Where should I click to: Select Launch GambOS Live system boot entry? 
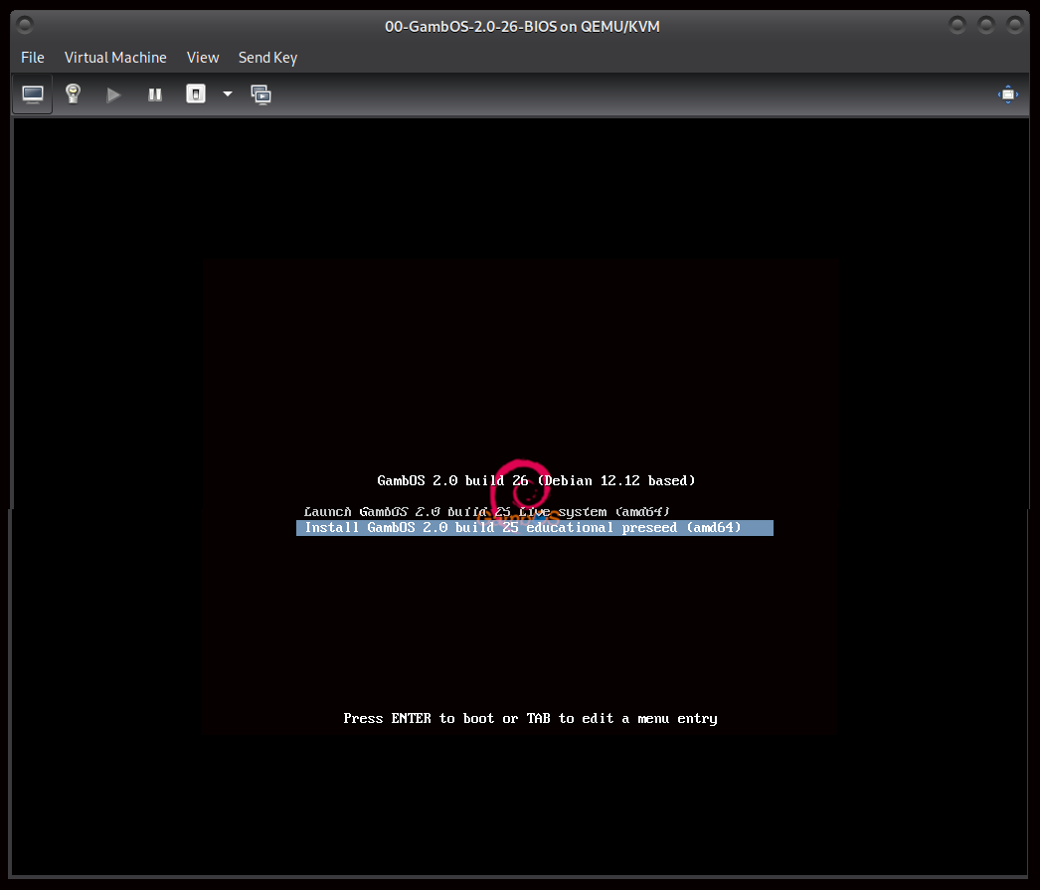click(x=487, y=512)
